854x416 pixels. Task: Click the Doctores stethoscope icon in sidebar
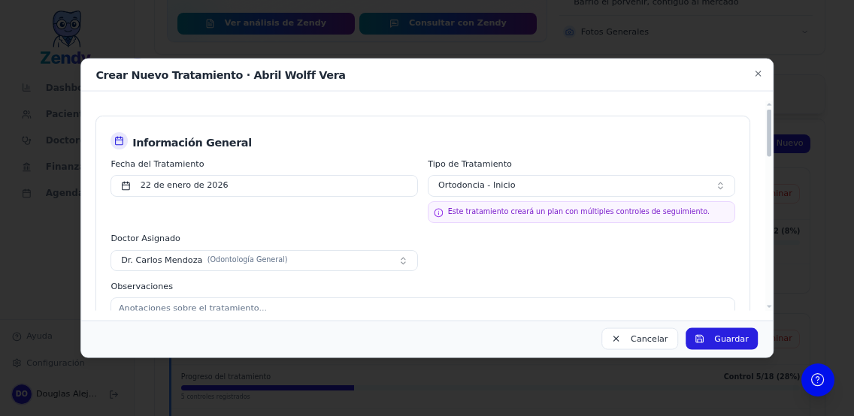point(26,140)
